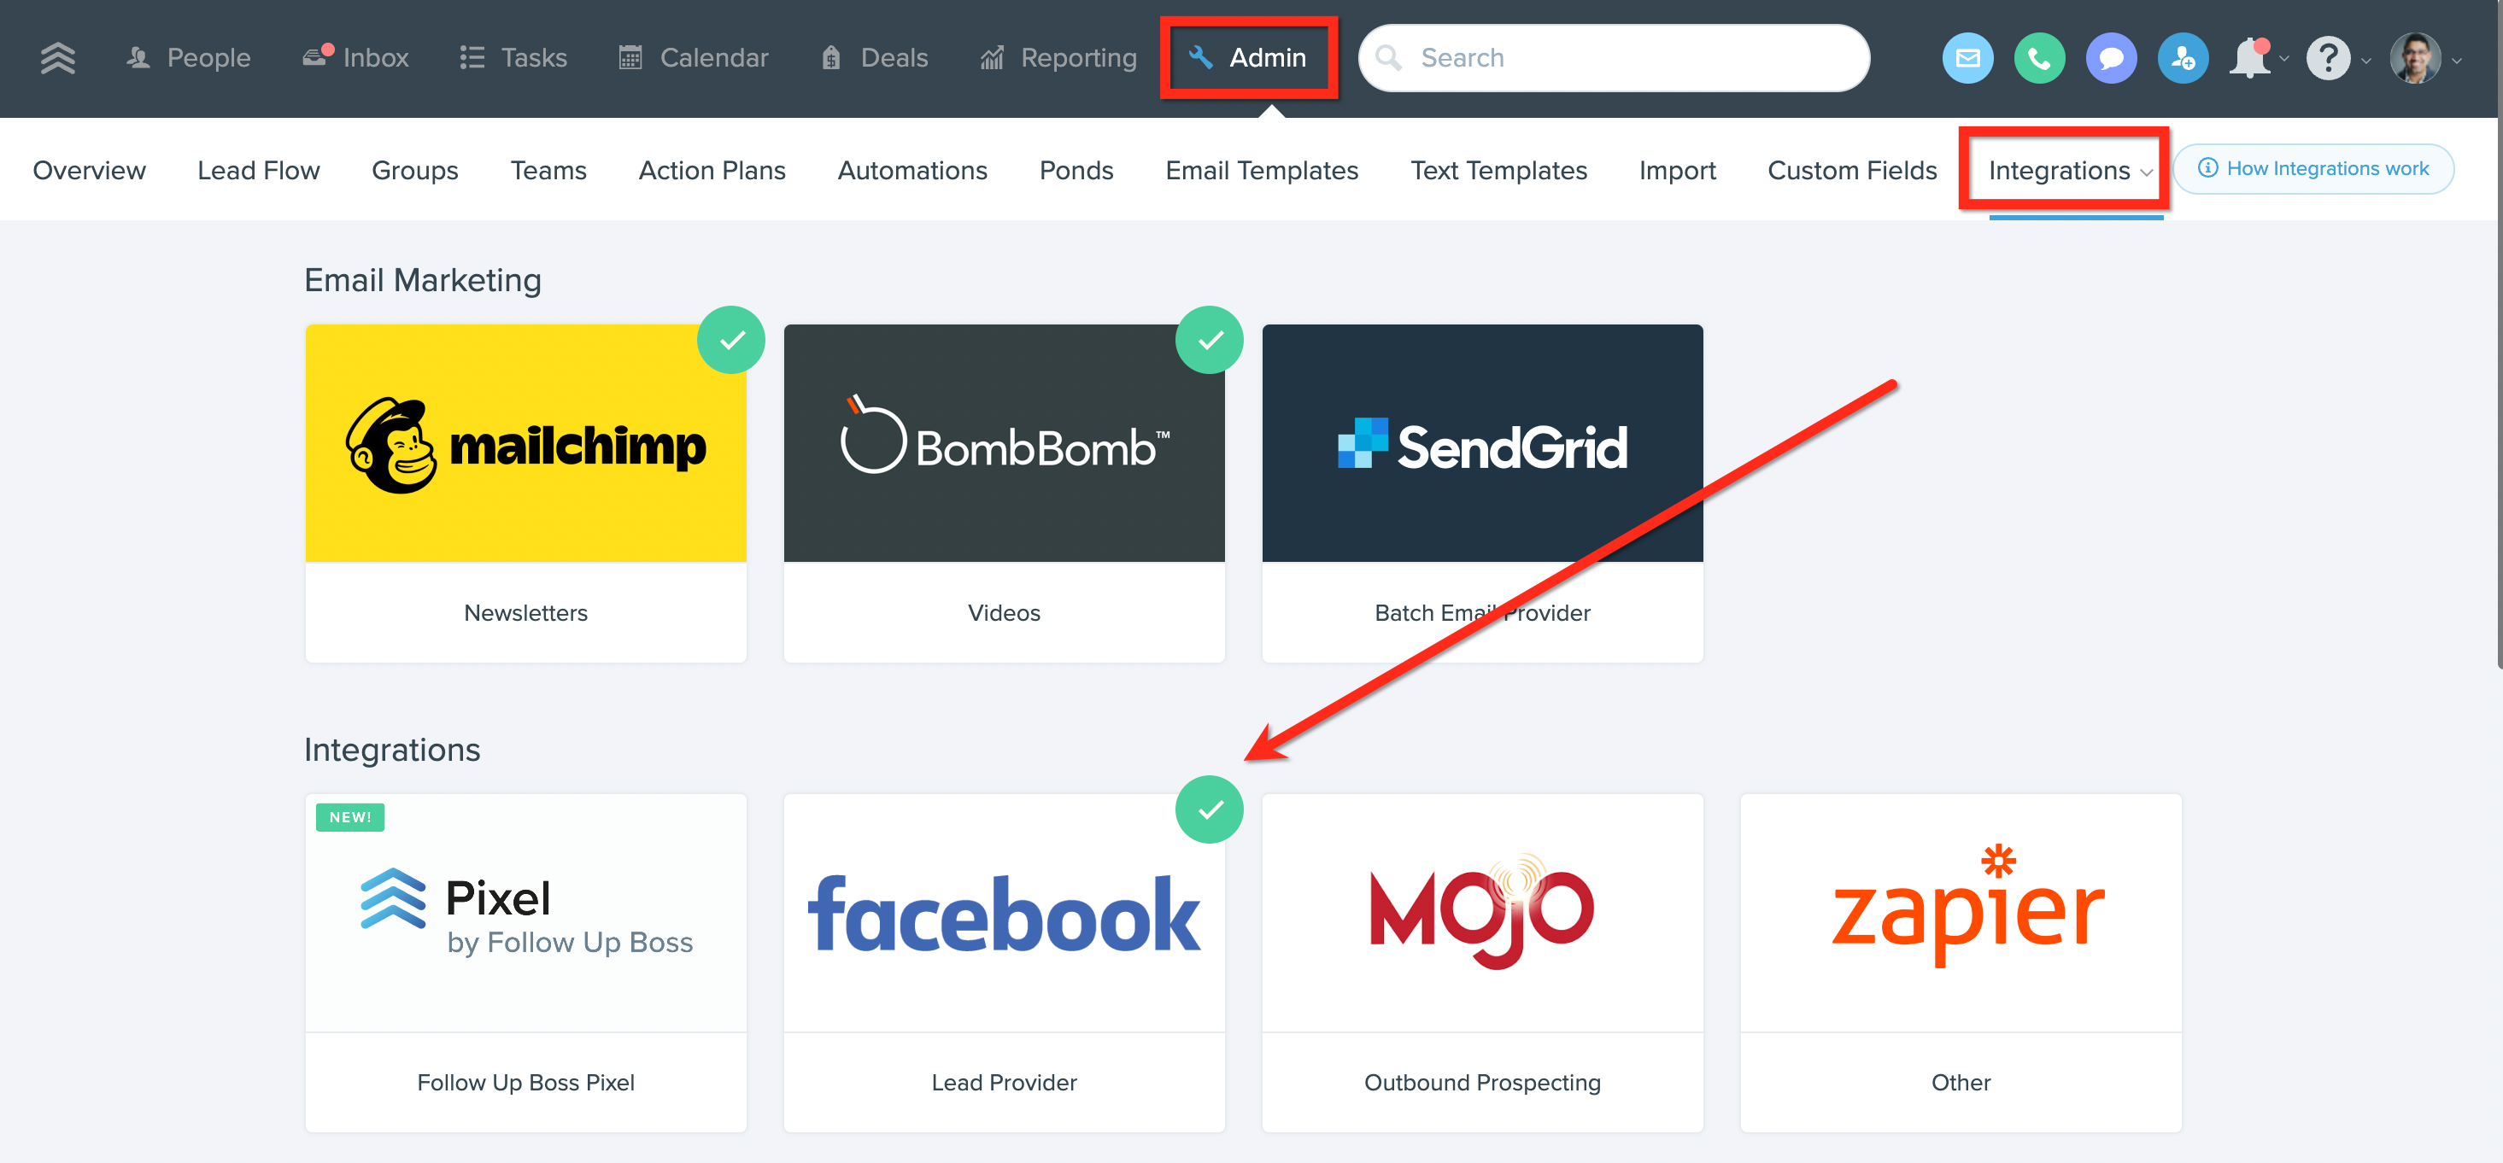2503x1163 pixels.
Task: Click the Videos label
Action: [1004, 613]
